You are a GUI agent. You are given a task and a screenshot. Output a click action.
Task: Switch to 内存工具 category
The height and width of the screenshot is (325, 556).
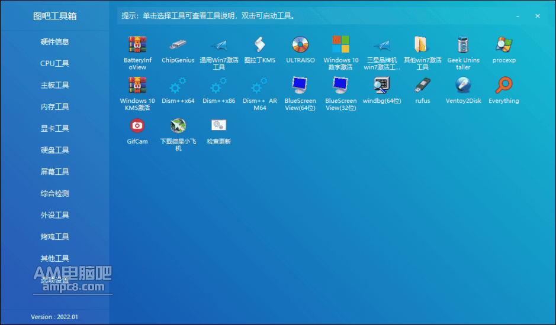(x=54, y=106)
